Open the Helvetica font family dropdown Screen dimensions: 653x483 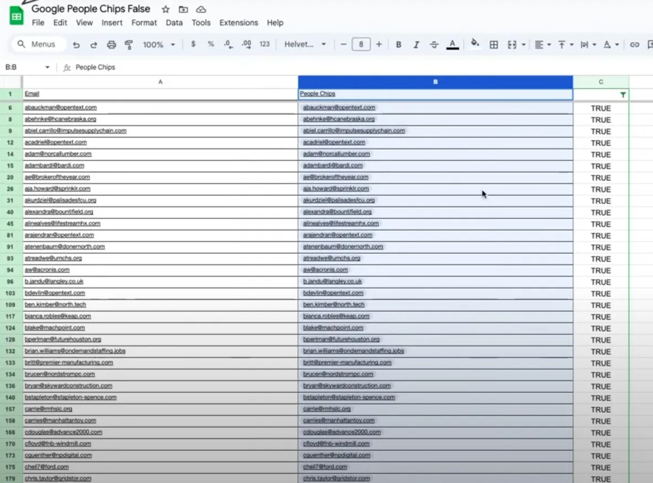[306, 44]
